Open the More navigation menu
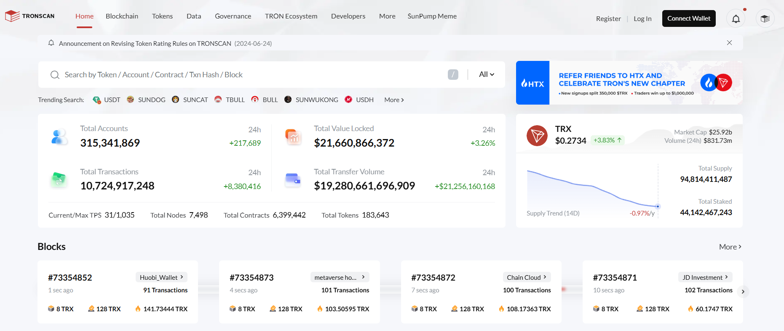Viewport: 784px width, 331px height. pyautogui.click(x=387, y=16)
